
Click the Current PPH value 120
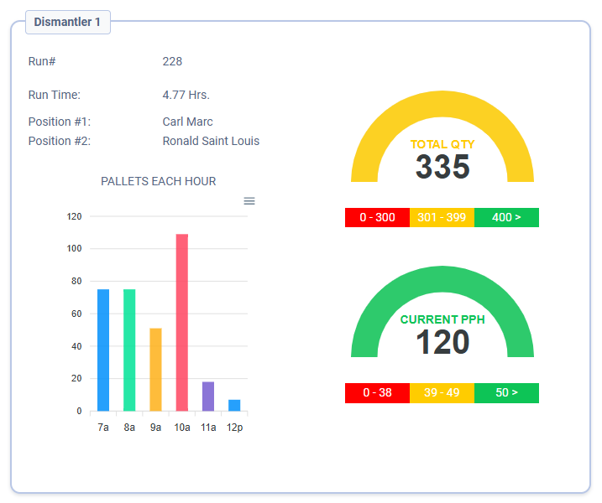442,343
